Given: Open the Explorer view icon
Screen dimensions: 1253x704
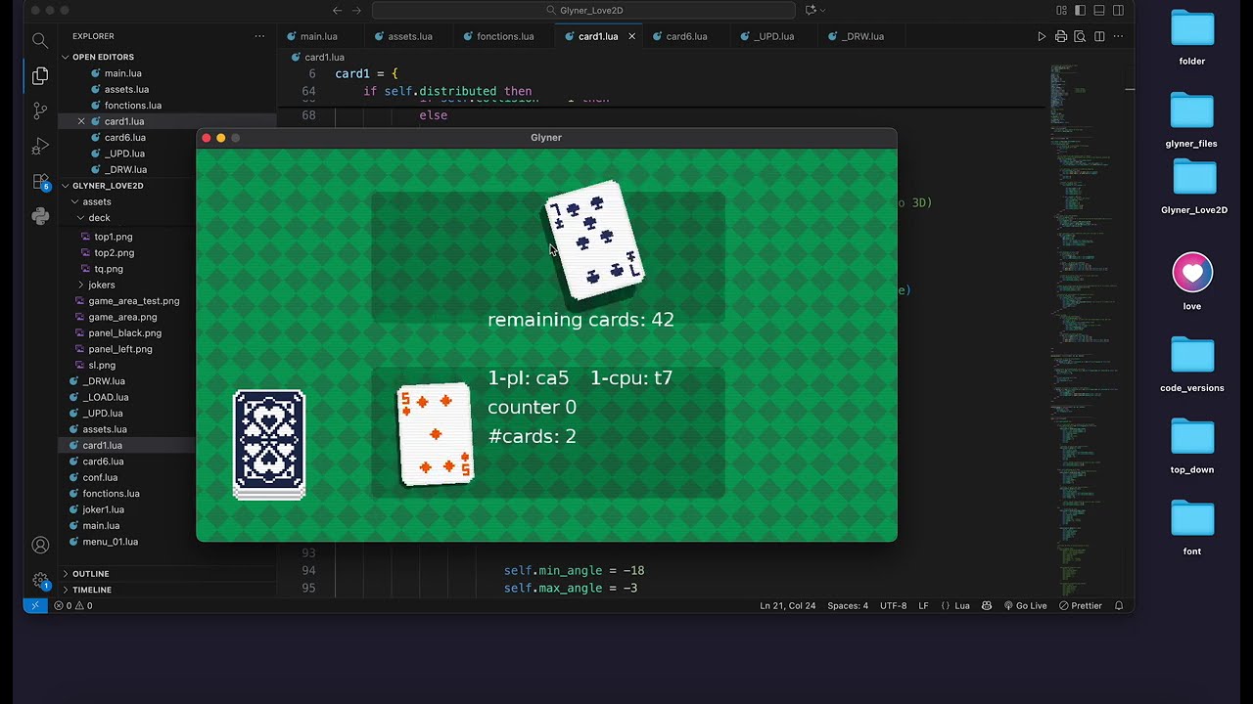Looking at the screenshot, I should (x=40, y=75).
